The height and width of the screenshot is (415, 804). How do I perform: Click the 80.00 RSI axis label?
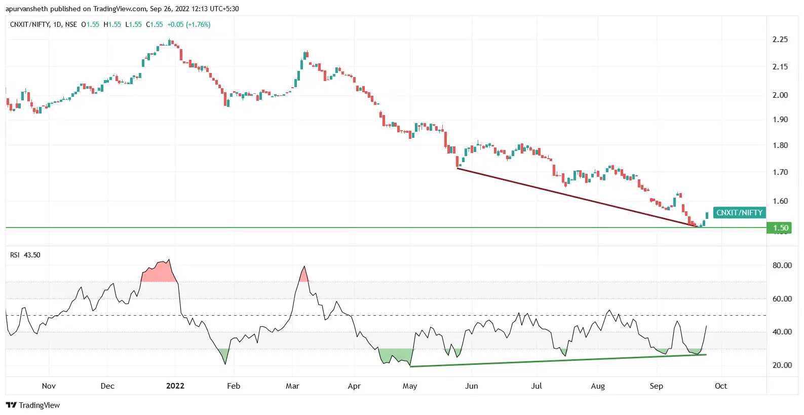pos(782,266)
